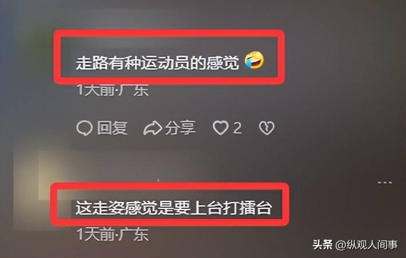Click first comment's 1天前·广东 timestamp
406x258 pixels.
click(x=113, y=91)
